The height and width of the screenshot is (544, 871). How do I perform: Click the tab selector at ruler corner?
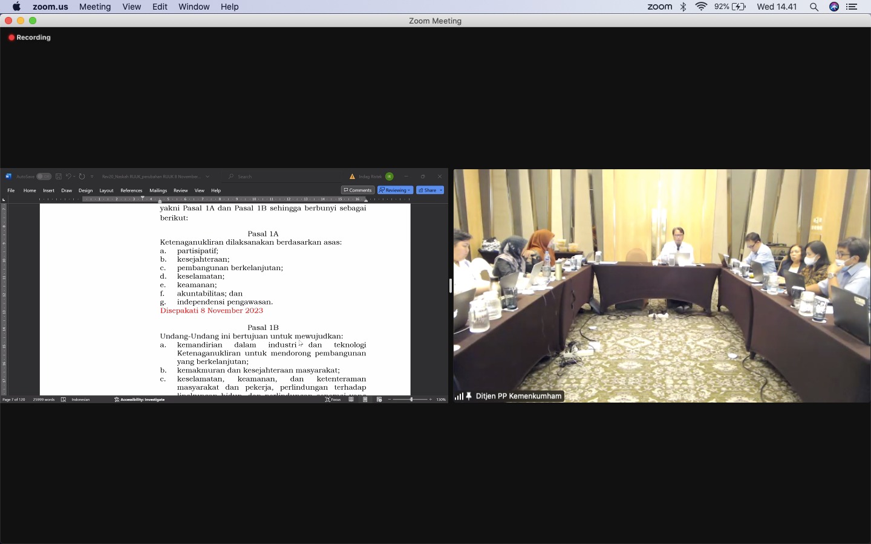[4, 199]
